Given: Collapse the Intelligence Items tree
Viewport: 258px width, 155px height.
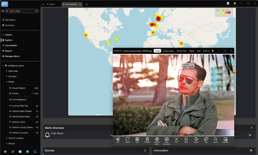Looking at the screenshot, I should (x=3, y=66).
